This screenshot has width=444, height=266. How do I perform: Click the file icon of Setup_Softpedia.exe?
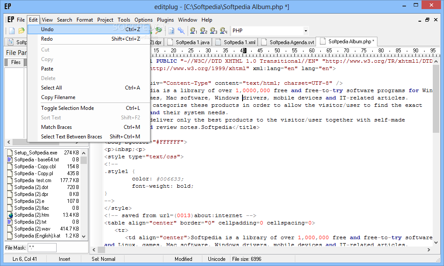(x=10, y=153)
